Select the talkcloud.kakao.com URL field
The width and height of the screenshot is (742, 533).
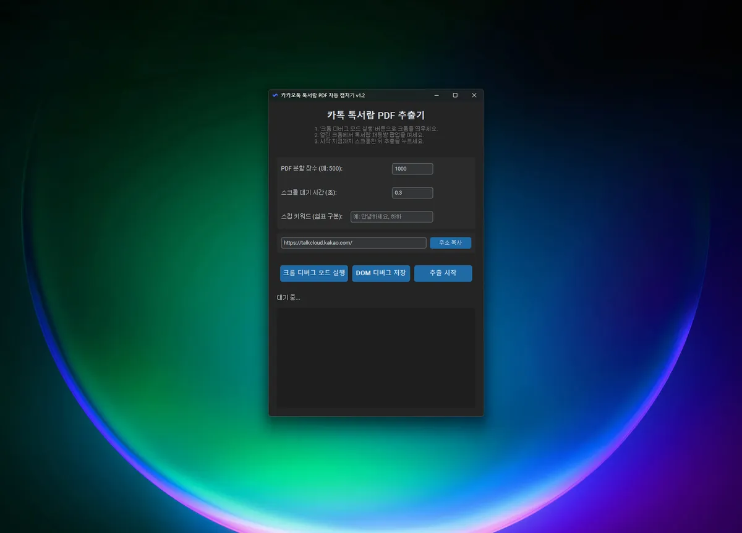pyautogui.click(x=354, y=243)
